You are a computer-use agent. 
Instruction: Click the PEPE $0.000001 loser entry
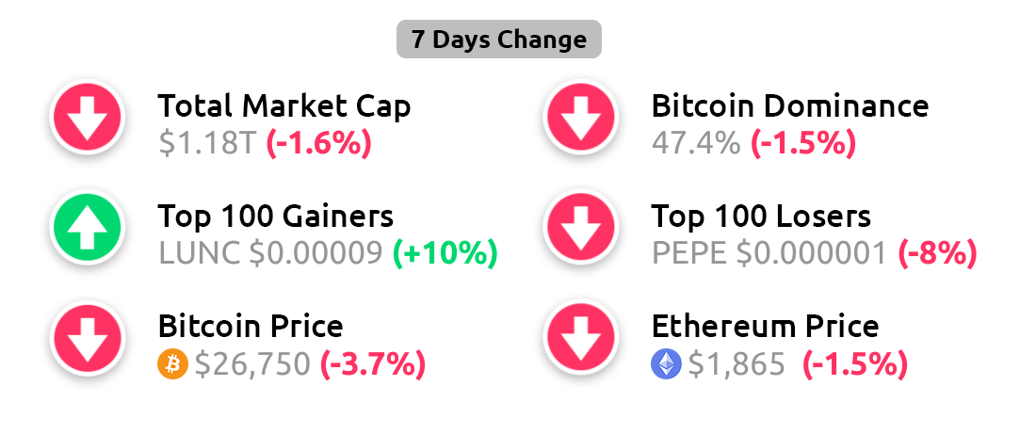pos(769,253)
